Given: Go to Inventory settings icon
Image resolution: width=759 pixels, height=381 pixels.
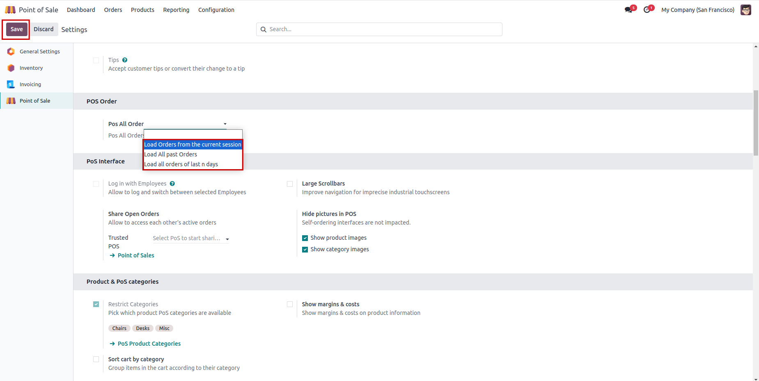Looking at the screenshot, I should point(11,68).
